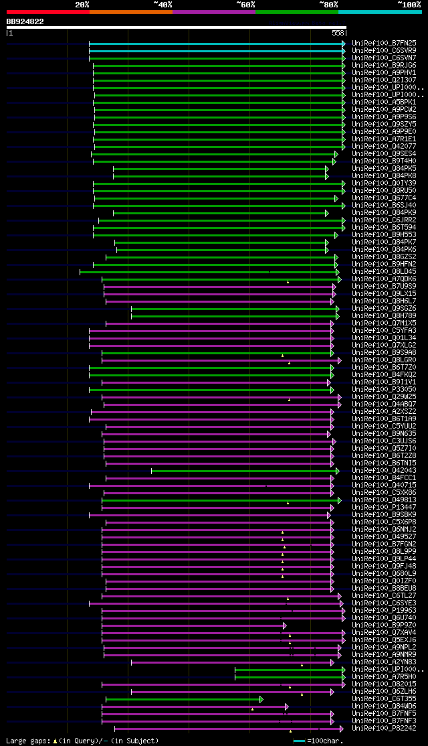Open hit UniRef100_B9RJG6
Screen dimensions: 428x746
click(384, 66)
